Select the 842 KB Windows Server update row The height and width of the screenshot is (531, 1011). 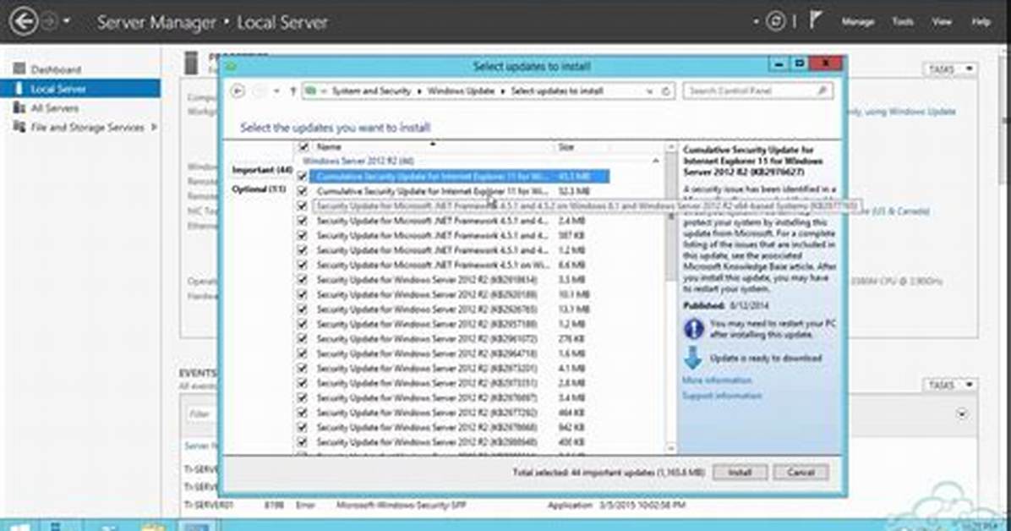pyautogui.click(x=451, y=427)
